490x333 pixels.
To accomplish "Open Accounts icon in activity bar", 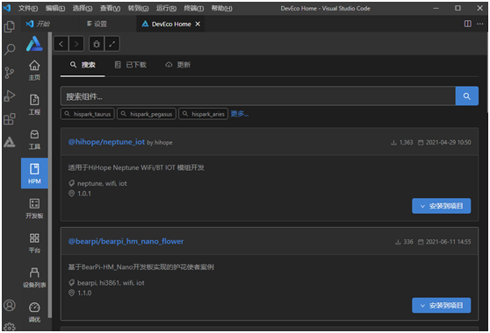I will click(10, 305).
